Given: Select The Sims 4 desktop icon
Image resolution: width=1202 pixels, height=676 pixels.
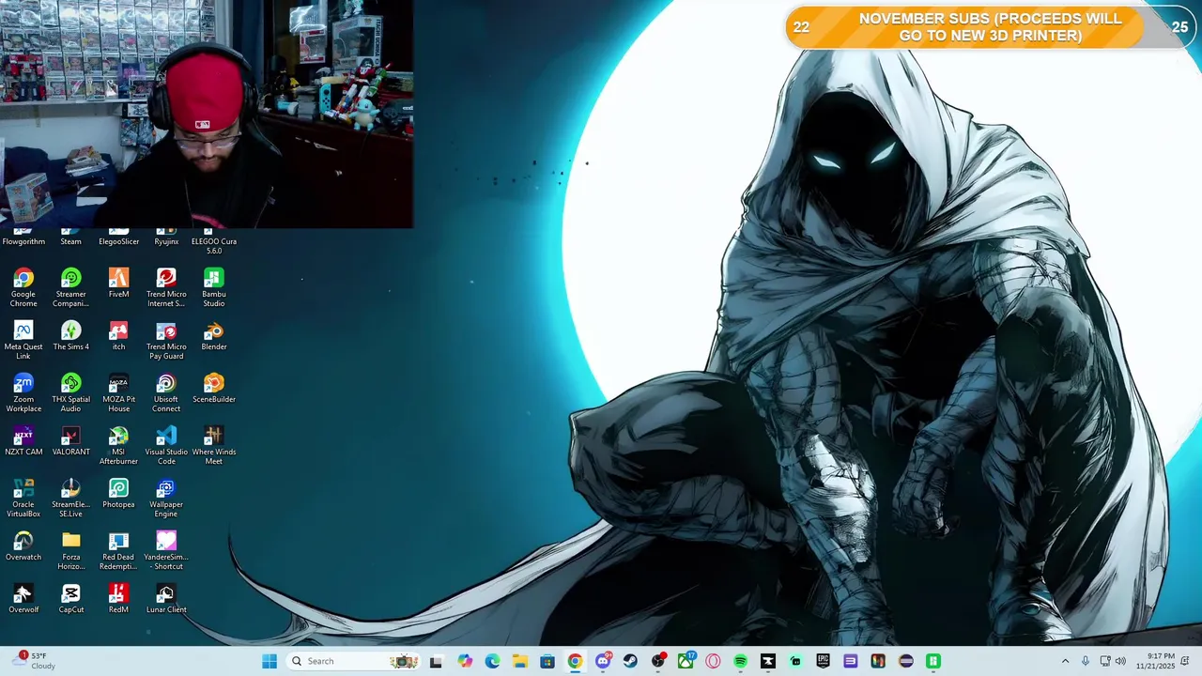Looking at the screenshot, I should 70,335.
